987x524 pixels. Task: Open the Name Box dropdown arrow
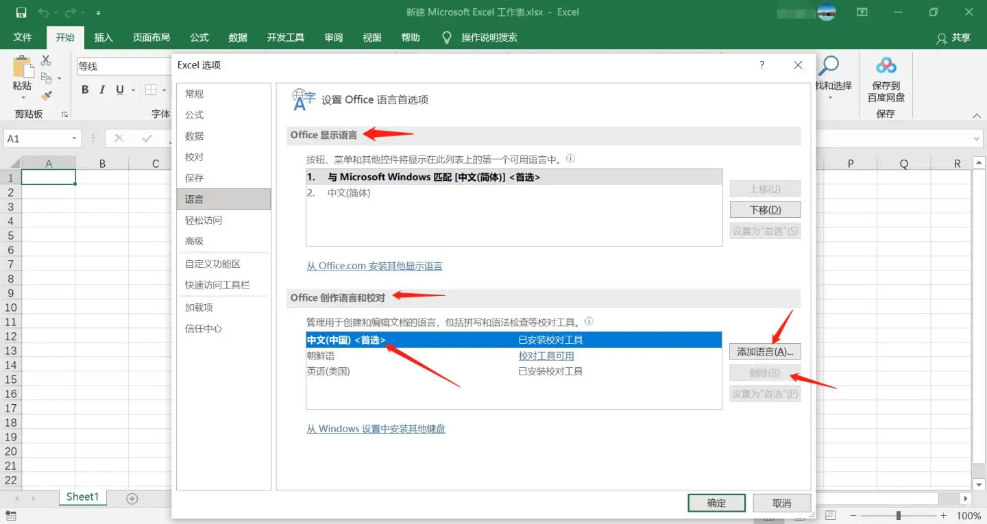pos(74,139)
